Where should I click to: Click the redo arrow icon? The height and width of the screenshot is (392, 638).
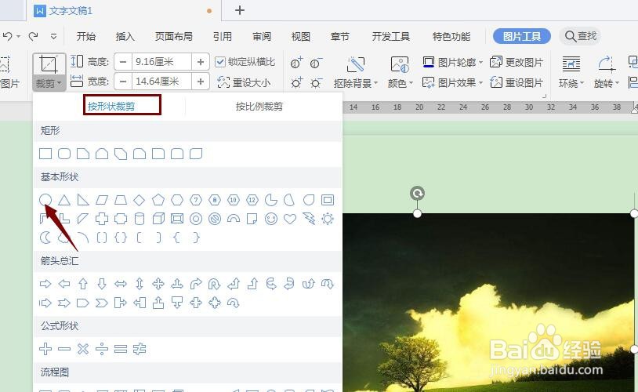34,36
